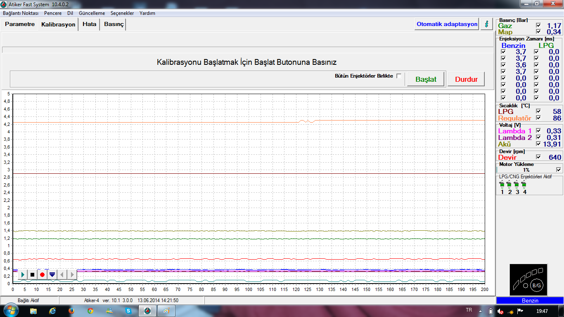Toggle the Regulatör temperature checkbox
564x317 pixels.
click(x=538, y=118)
